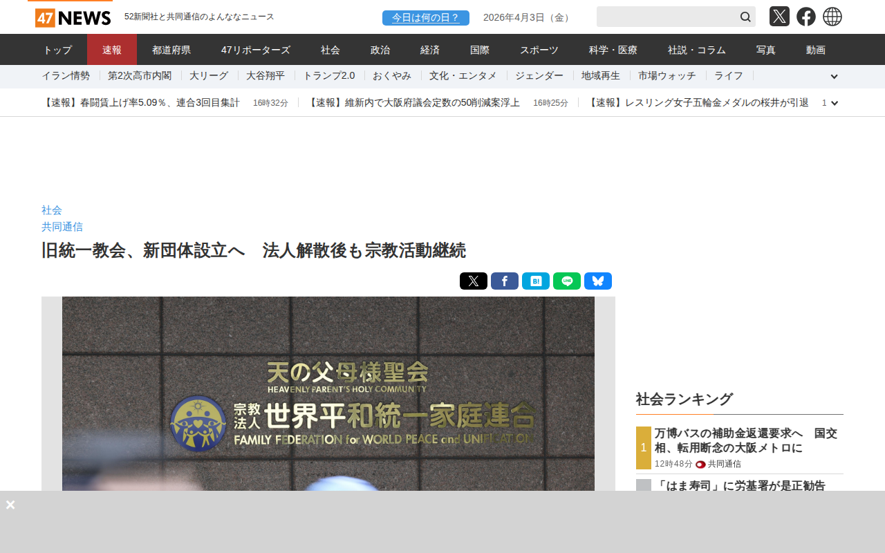The image size is (885, 553).
Task: Read the 維新 大阪府議会定数 breaking headline
Action: [413, 103]
